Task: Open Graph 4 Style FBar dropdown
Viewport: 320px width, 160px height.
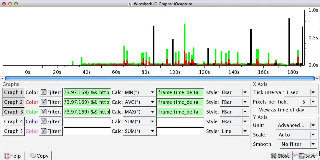Action: coord(234,121)
